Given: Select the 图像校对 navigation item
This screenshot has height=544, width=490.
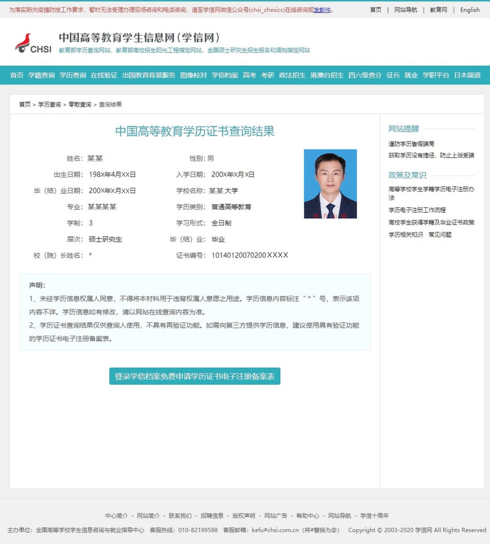Looking at the screenshot, I should pos(194,75).
